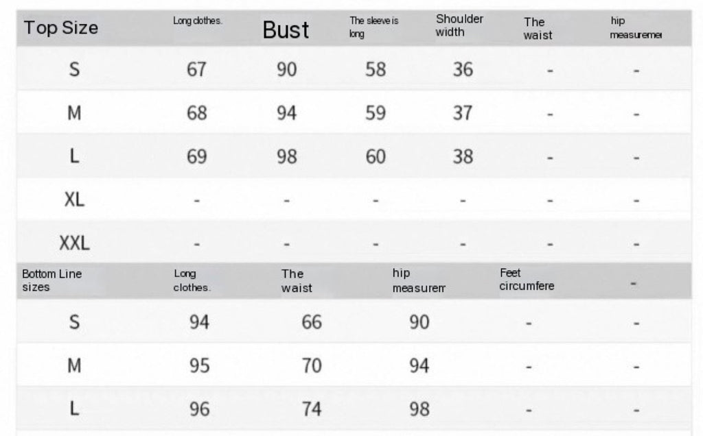This screenshot has height=436, width=703.
Task: Select waist value 70 for size M
Action: tap(312, 366)
